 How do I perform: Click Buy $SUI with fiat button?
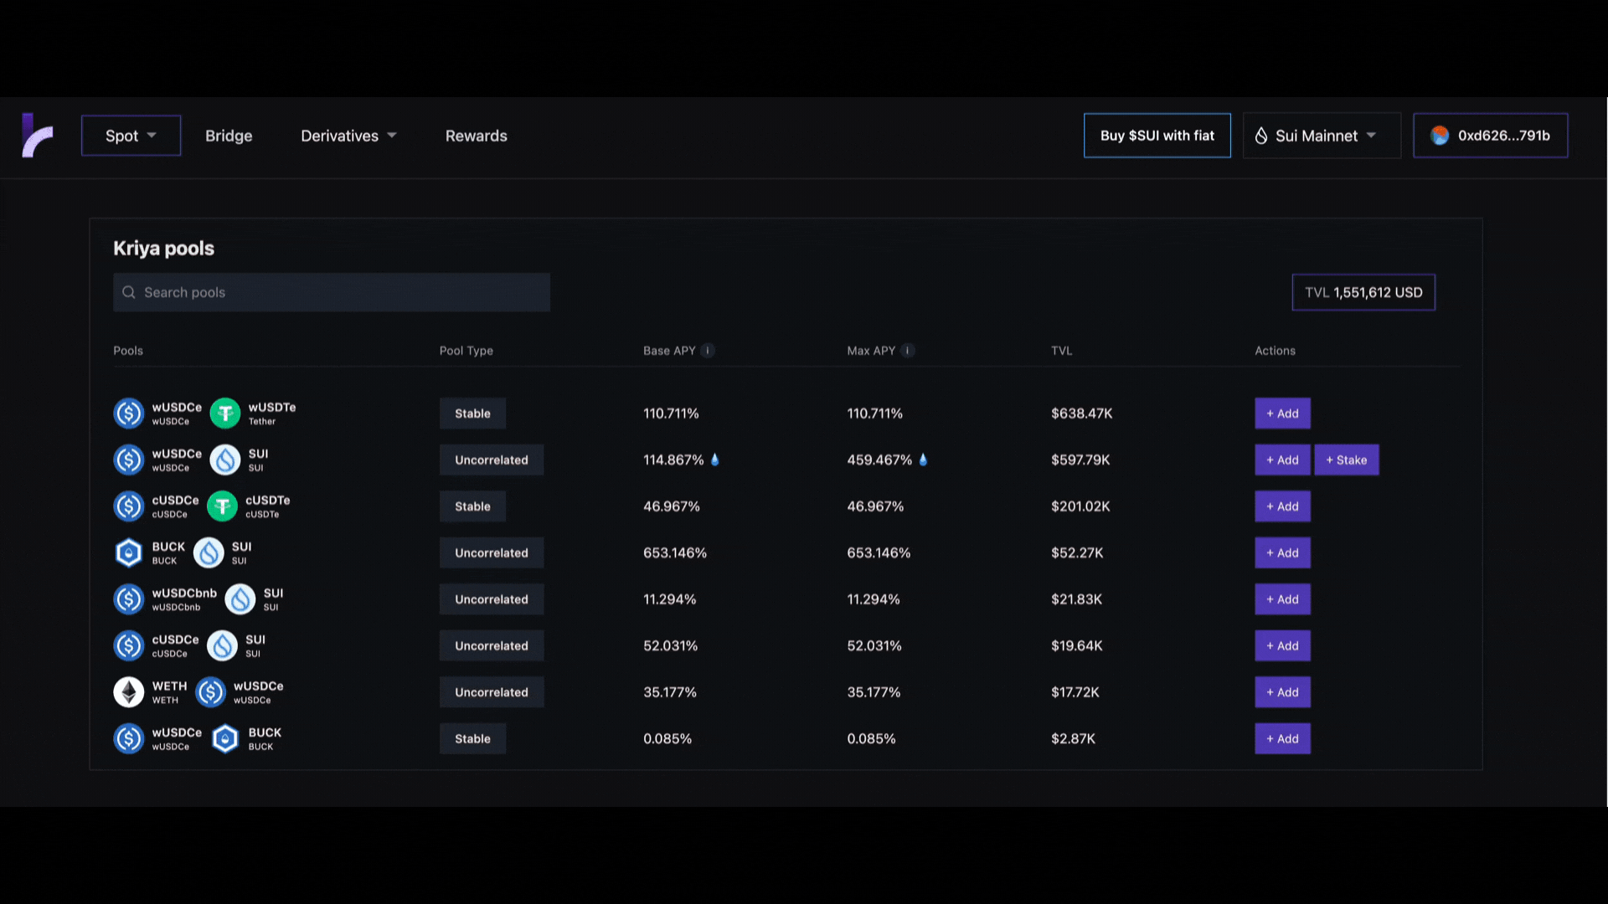1157,136
